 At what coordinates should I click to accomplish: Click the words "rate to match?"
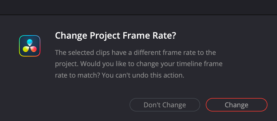pos(75,75)
